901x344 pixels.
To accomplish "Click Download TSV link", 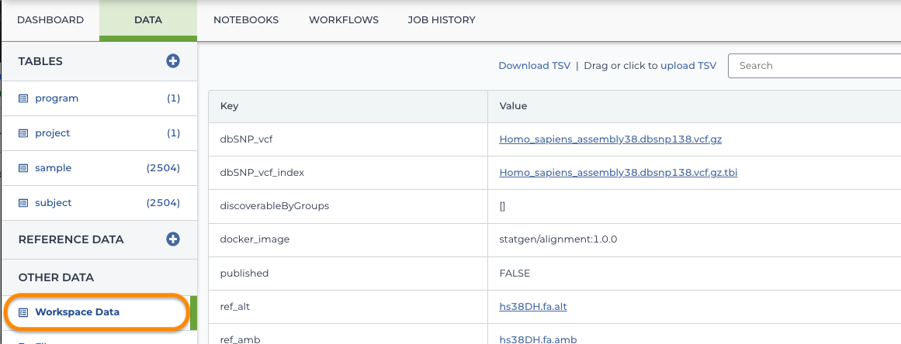I will 535,65.
